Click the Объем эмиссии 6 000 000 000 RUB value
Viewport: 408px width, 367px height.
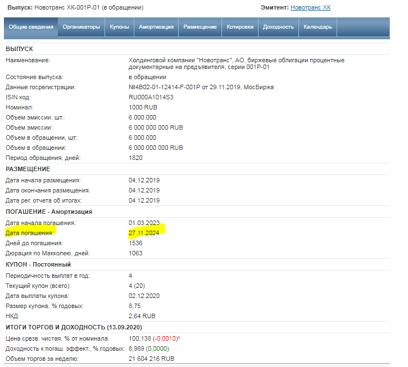coord(156,127)
